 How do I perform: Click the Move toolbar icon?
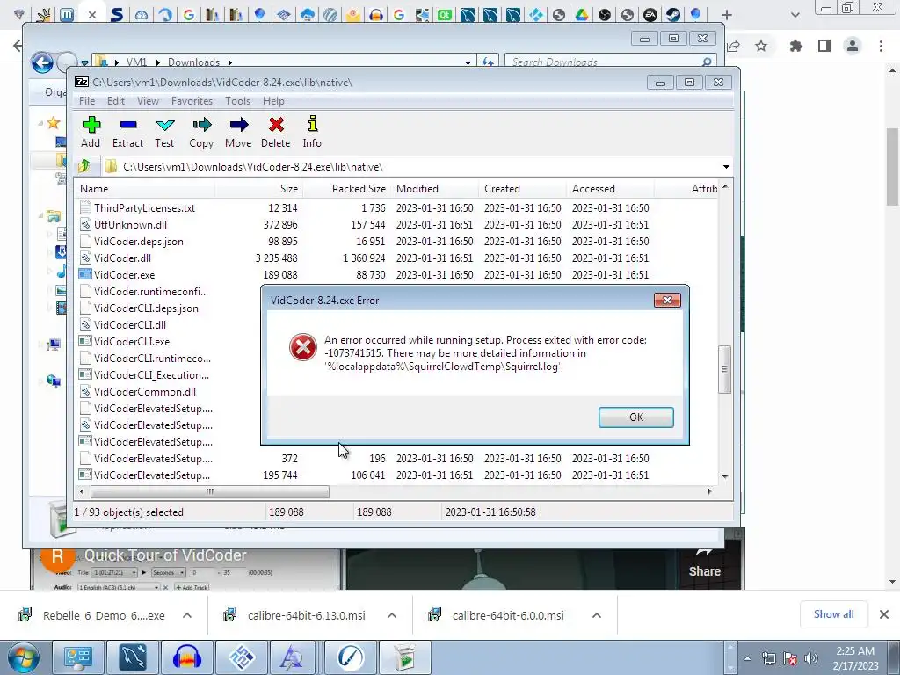tap(238, 132)
